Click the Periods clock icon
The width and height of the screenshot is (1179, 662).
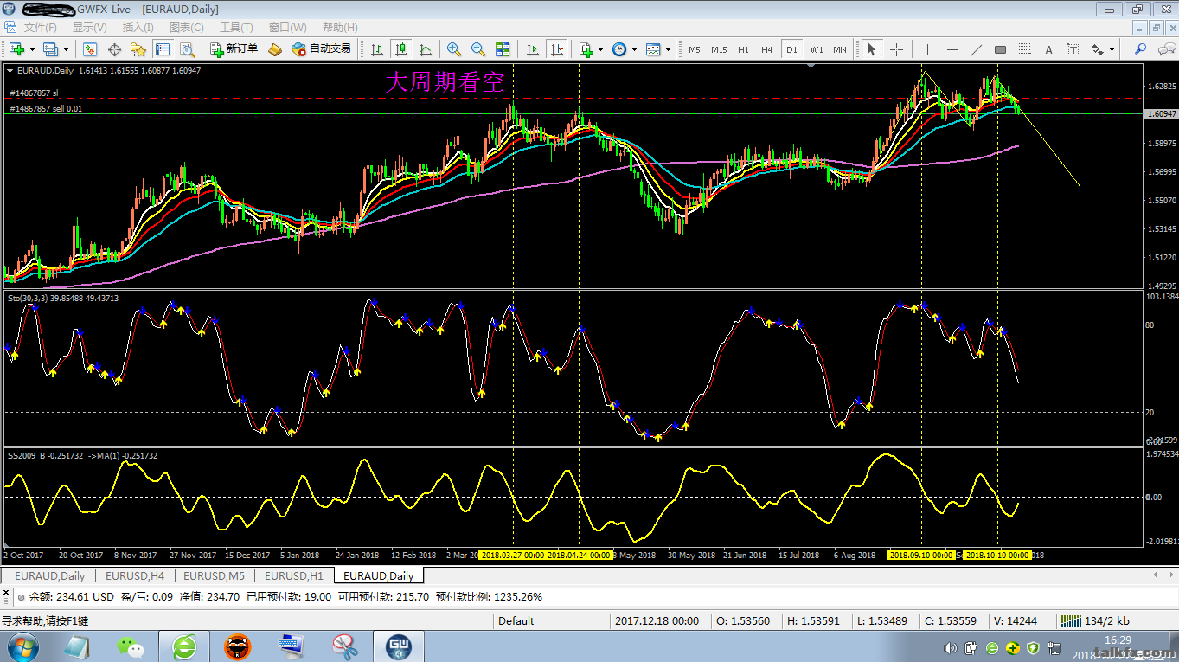coord(619,49)
